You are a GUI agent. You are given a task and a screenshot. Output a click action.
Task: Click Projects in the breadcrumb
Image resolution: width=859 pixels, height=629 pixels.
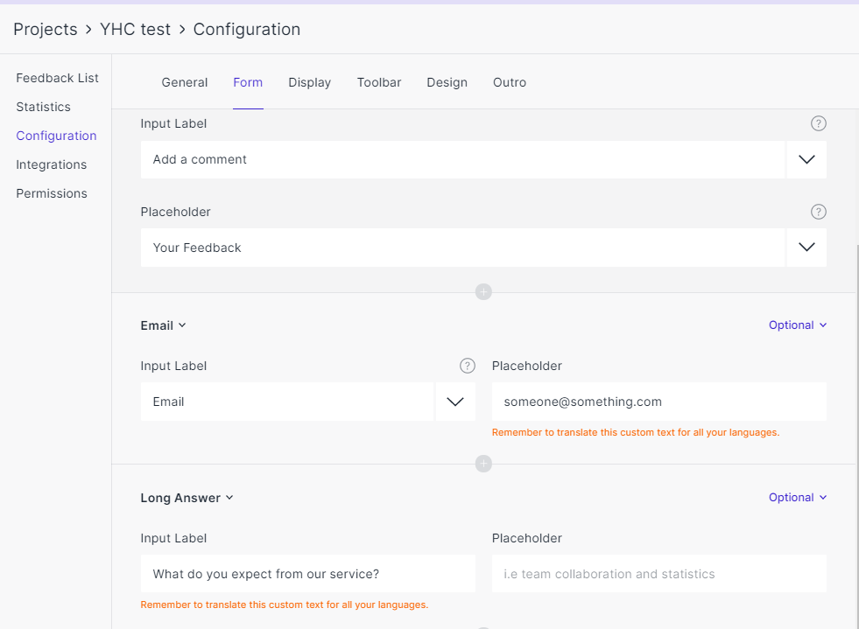tap(46, 29)
